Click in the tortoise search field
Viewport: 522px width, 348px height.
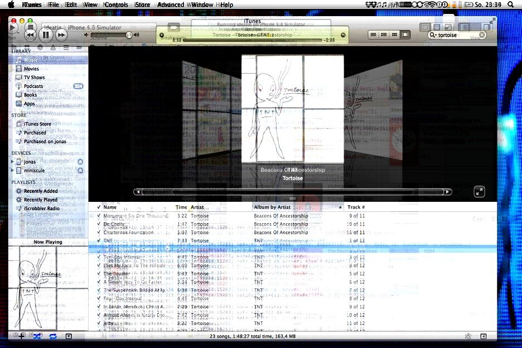[x=458, y=35]
